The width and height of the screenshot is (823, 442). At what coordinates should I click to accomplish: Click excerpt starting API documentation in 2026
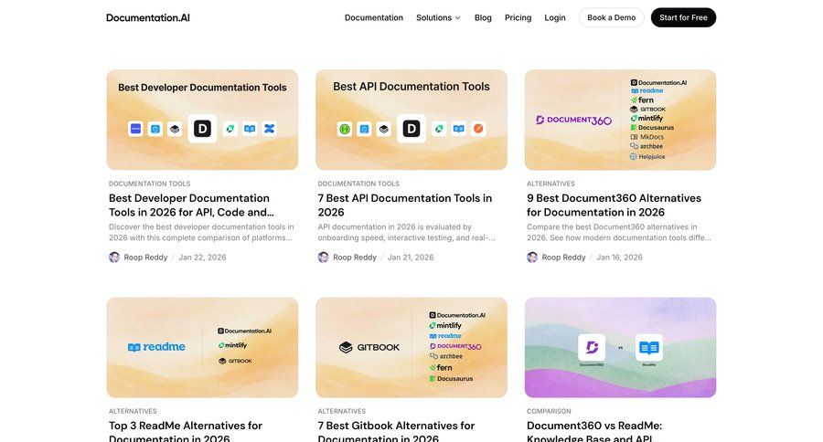pos(406,232)
